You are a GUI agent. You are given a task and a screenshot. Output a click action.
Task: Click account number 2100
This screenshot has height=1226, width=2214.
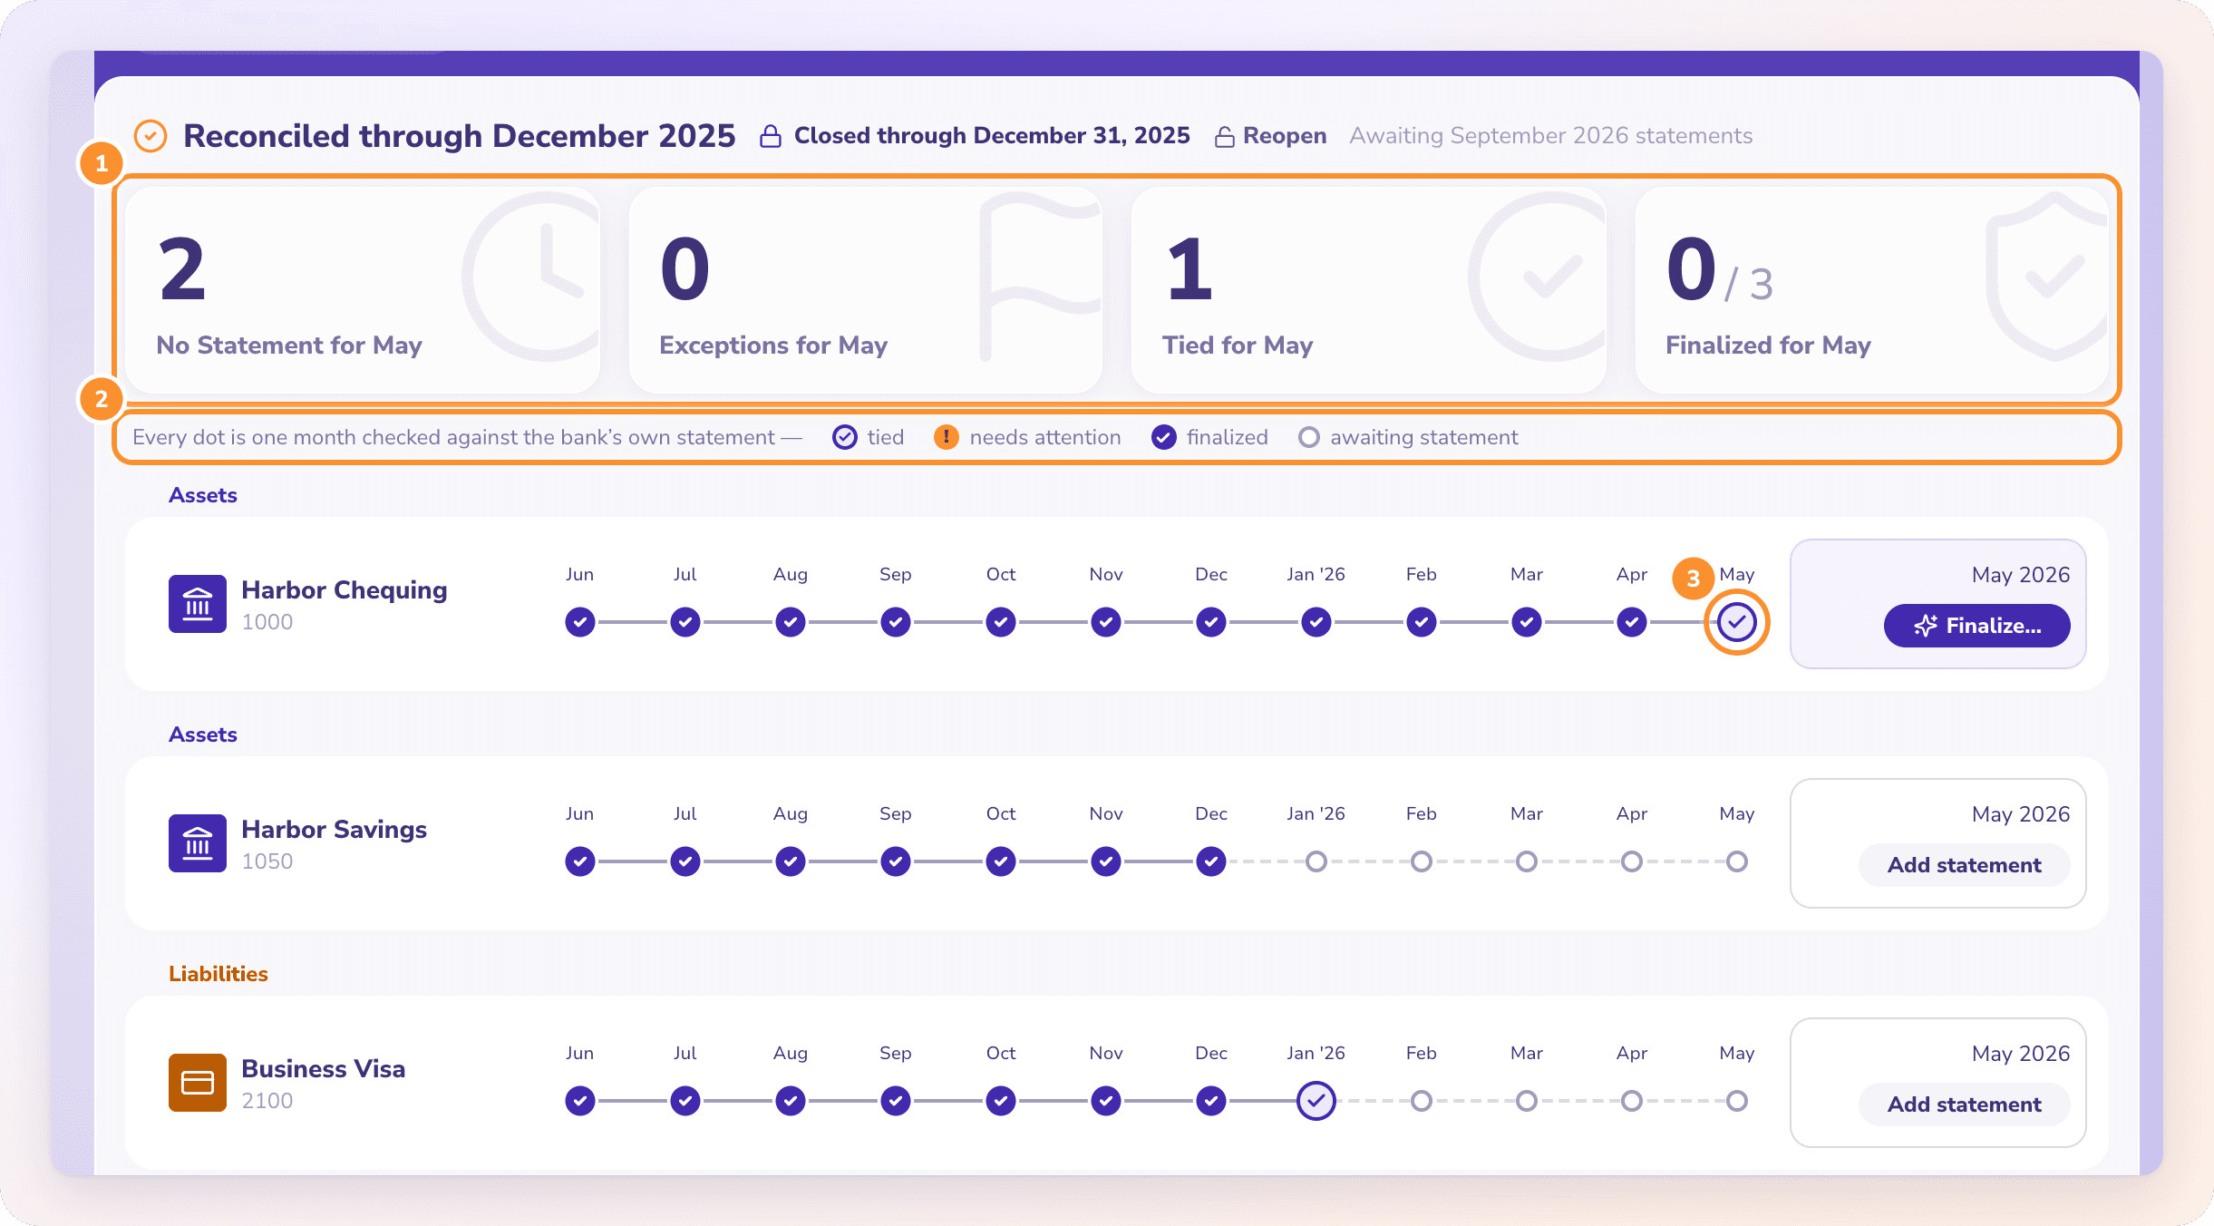(267, 1101)
